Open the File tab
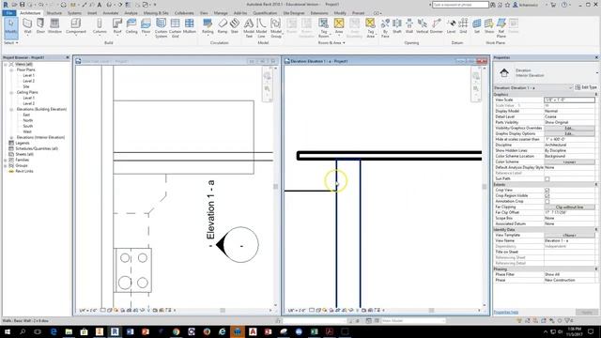This screenshot has height=338, width=601. click(x=9, y=13)
